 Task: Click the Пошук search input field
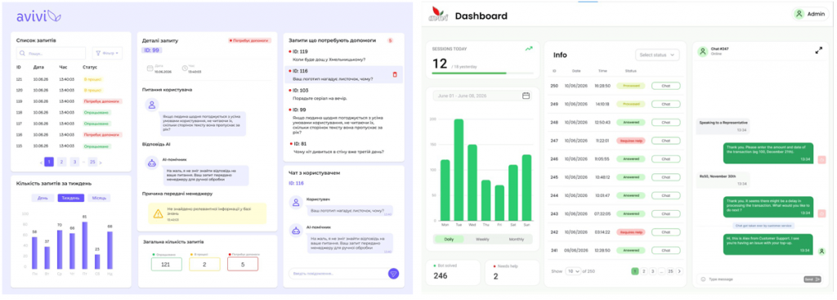[x=51, y=53]
